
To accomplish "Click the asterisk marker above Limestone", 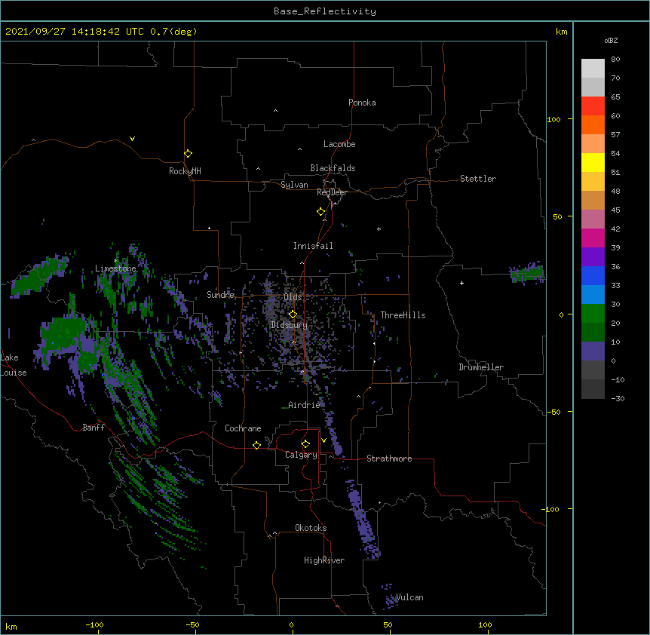I will [115, 261].
